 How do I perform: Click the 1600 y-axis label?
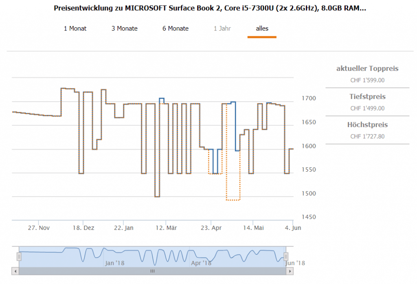click(x=309, y=146)
